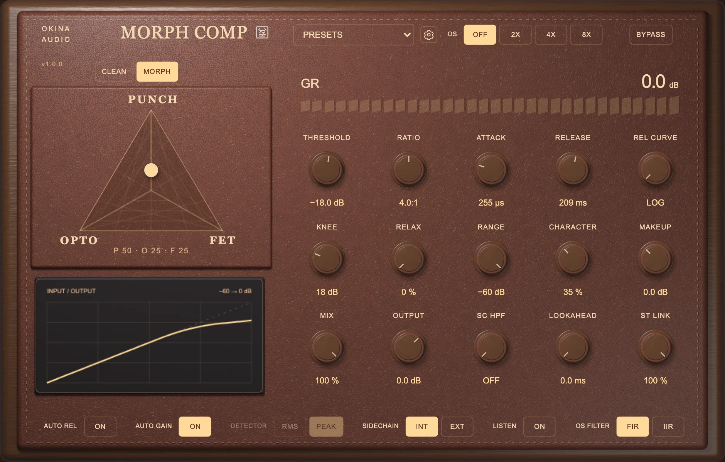Select 4X oversampling
Image resolution: width=725 pixels, height=462 pixels.
pyautogui.click(x=551, y=35)
